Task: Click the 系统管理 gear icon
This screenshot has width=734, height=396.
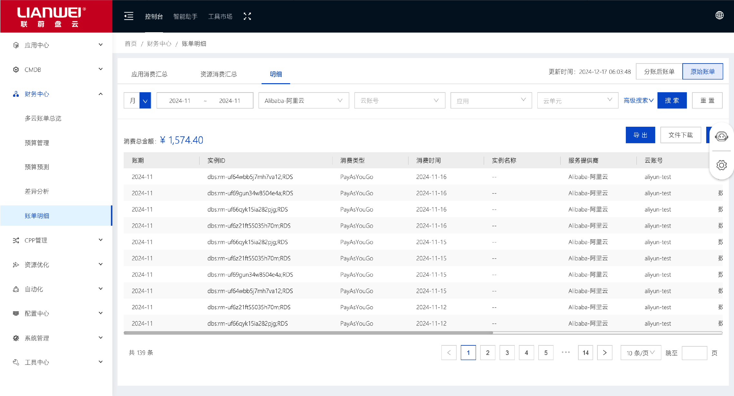Action: [x=16, y=338]
